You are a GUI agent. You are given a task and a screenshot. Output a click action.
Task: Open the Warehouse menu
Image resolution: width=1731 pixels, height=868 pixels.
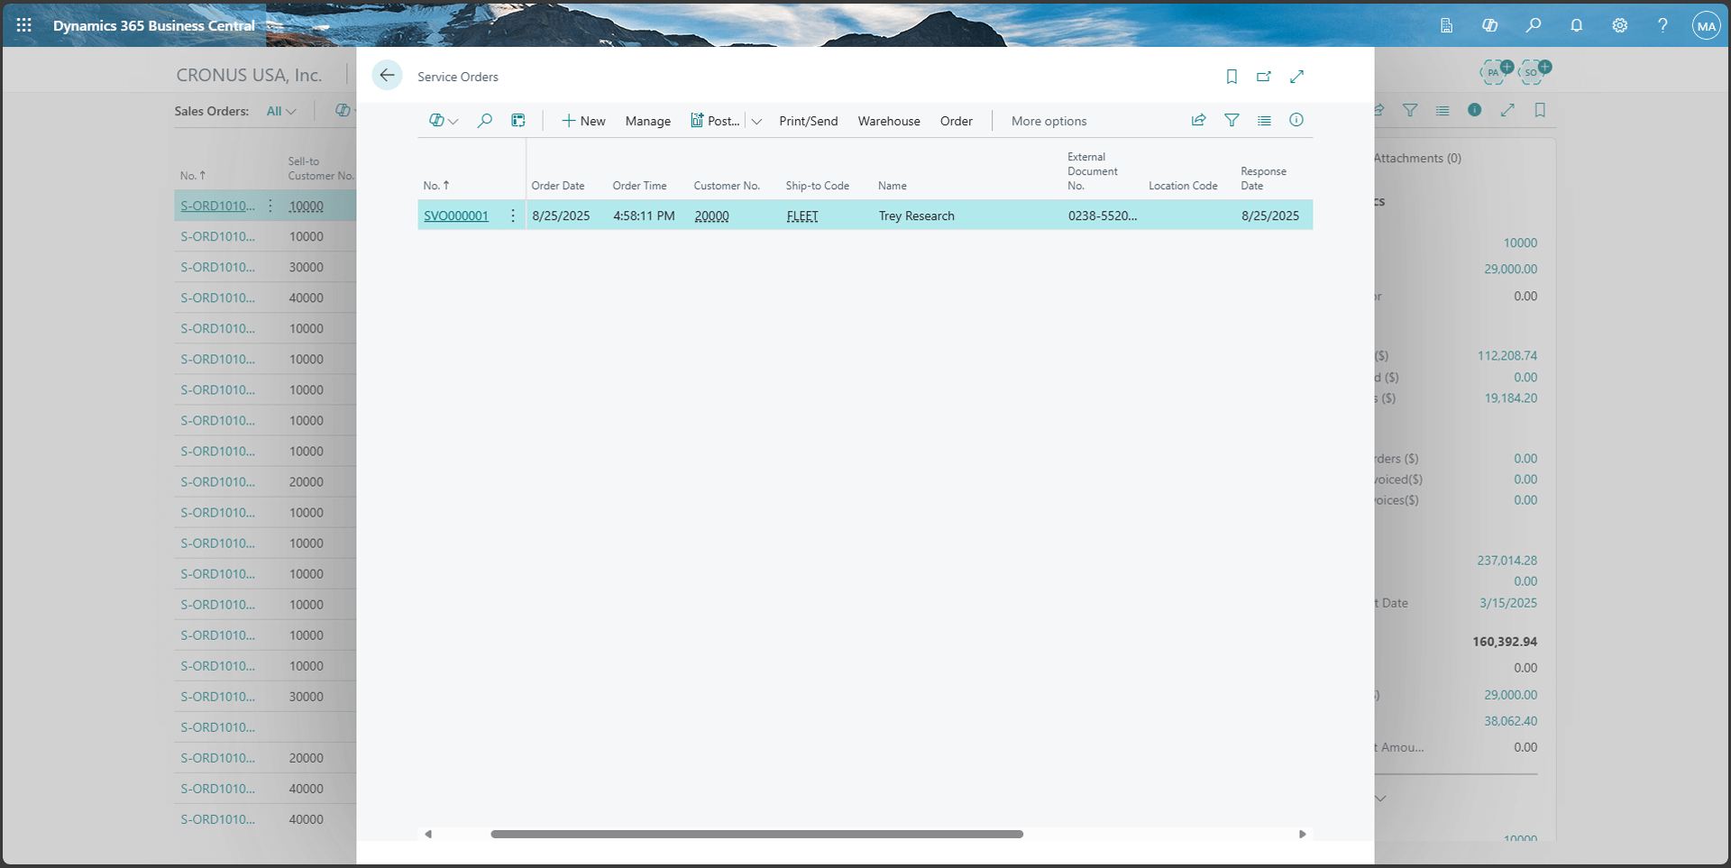pyautogui.click(x=889, y=121)
